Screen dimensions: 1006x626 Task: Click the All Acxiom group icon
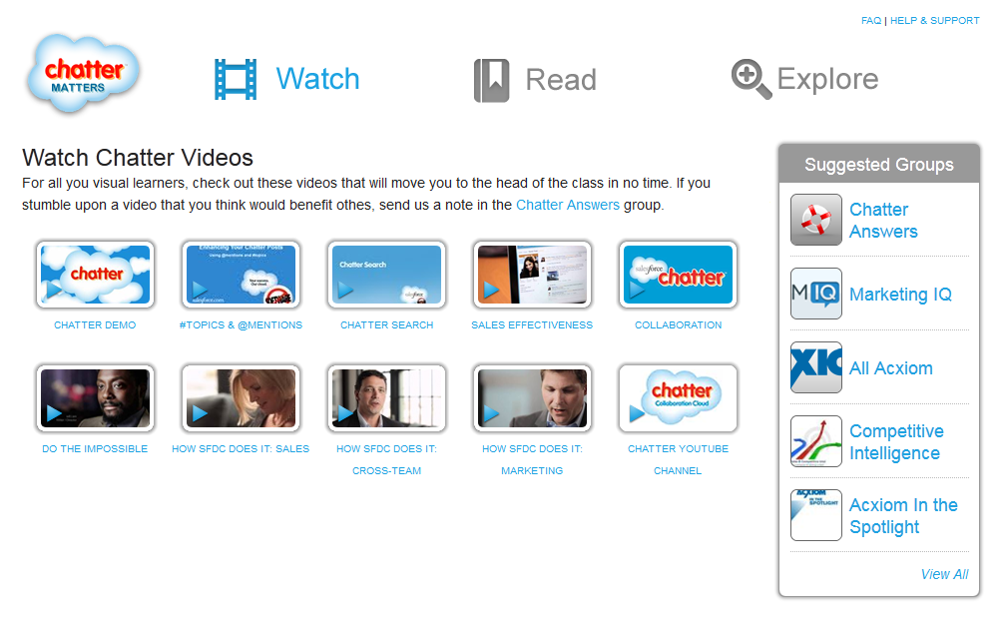click(x=816, y=367)
